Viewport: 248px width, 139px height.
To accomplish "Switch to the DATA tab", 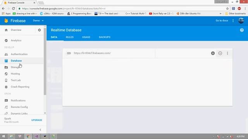I will [54, 37].
